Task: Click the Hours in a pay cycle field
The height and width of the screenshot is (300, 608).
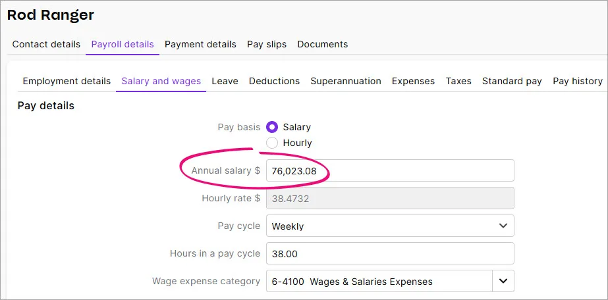Action: click(x=390, y=253)
